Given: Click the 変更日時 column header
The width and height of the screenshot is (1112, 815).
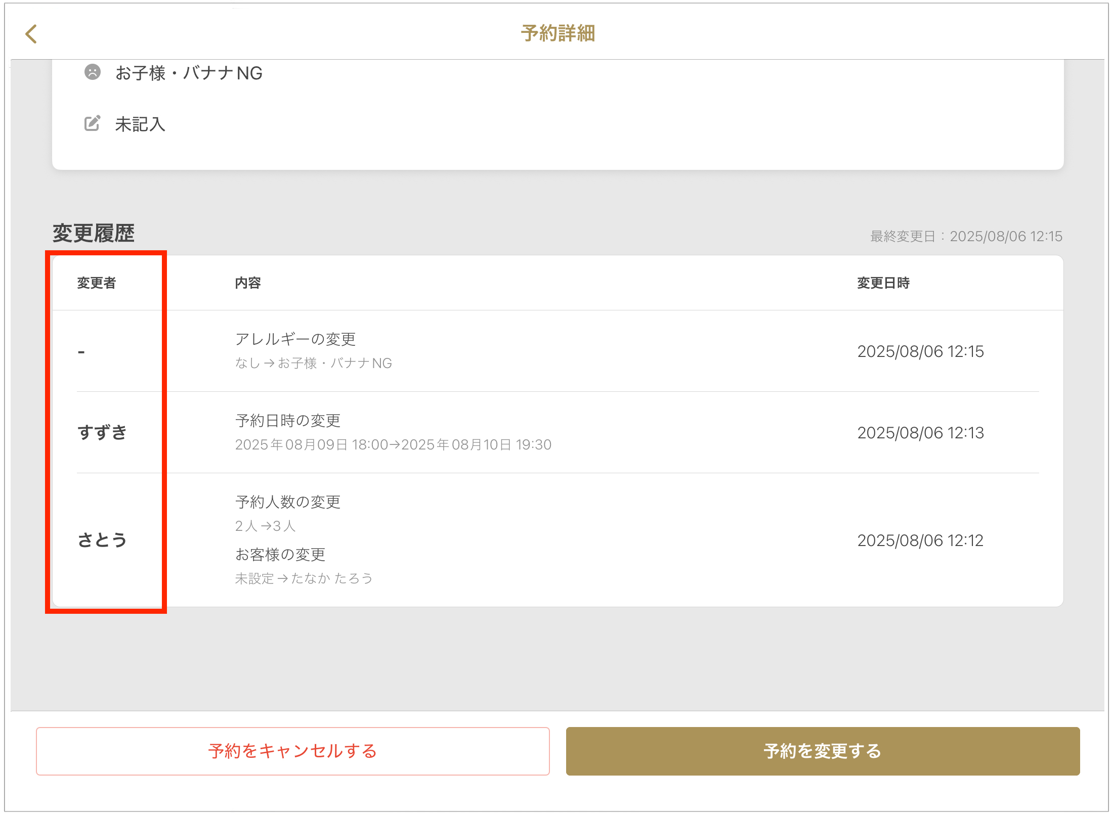Looking at the screenshot, I should (x=883, y=283).
